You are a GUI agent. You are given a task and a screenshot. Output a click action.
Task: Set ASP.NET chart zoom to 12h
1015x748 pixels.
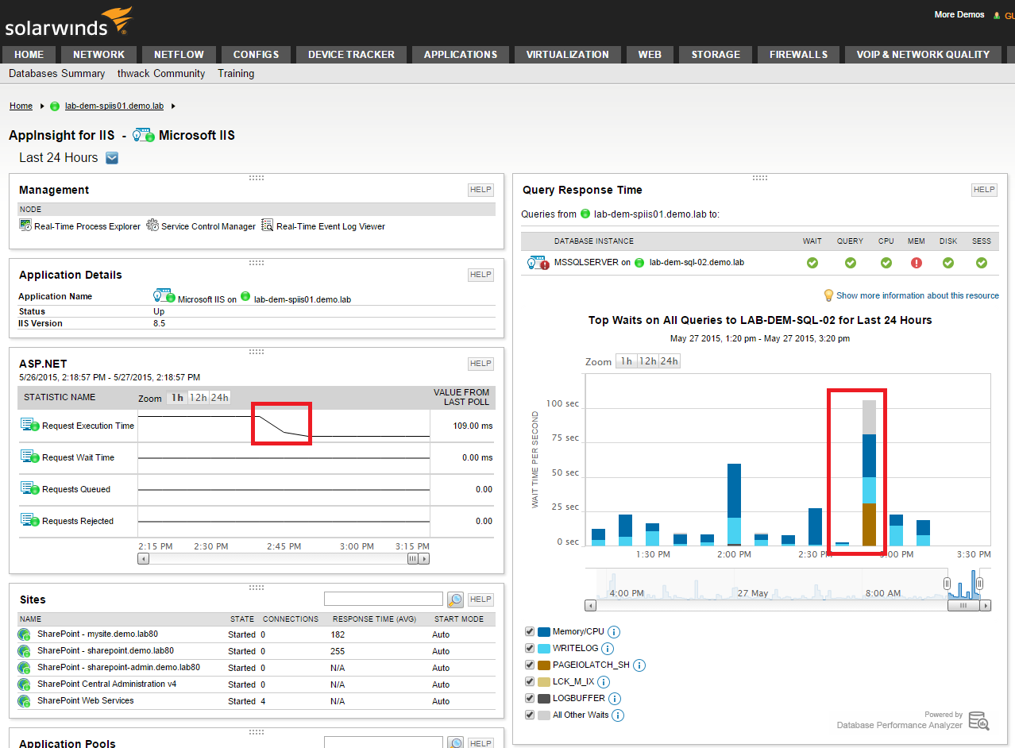[x=198, y=398]
